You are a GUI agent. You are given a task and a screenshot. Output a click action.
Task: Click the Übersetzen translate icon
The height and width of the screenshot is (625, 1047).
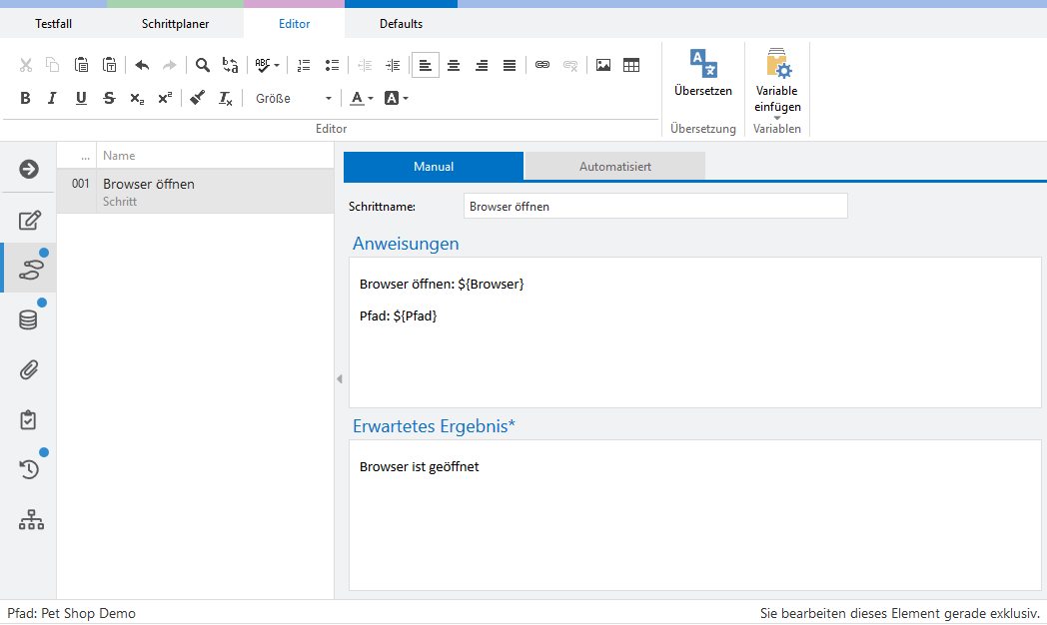(703, 64)
